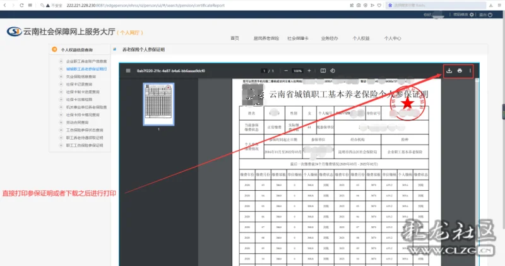Click the PDF page 1 thumbnail
Screen dimensions: 505x266
158,104
